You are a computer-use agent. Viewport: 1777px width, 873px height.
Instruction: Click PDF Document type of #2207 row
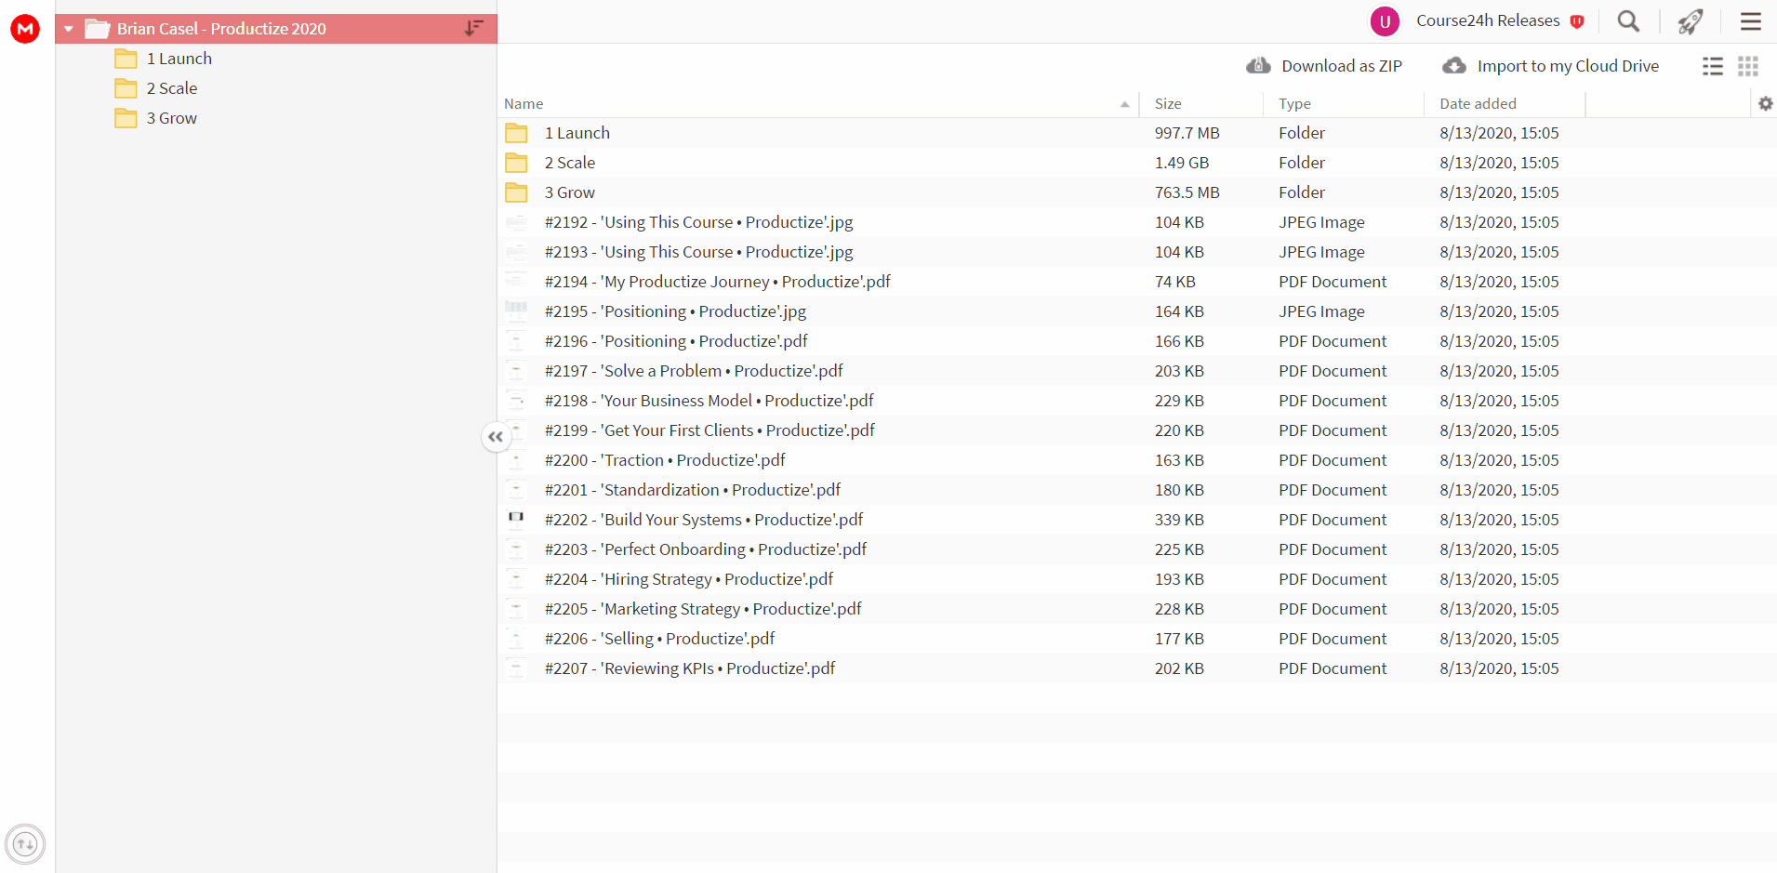(1333, 668)
